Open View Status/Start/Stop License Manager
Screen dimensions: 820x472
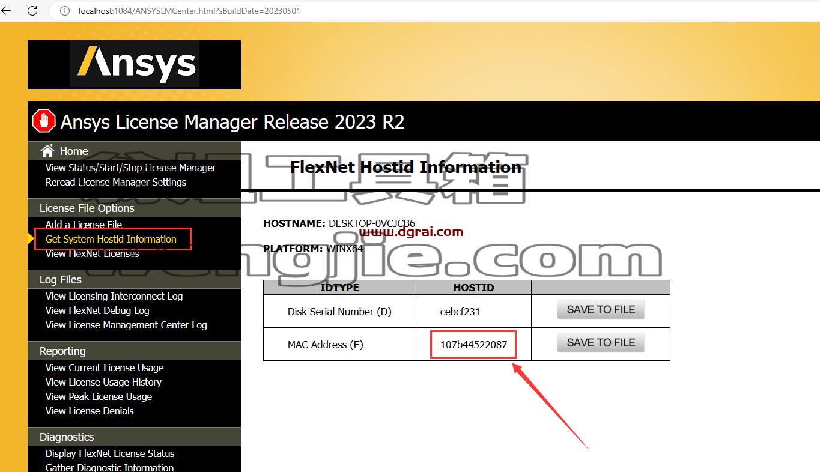(130, 168)
